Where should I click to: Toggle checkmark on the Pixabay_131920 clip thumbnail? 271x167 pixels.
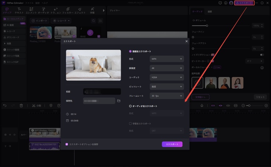[50, 36]
